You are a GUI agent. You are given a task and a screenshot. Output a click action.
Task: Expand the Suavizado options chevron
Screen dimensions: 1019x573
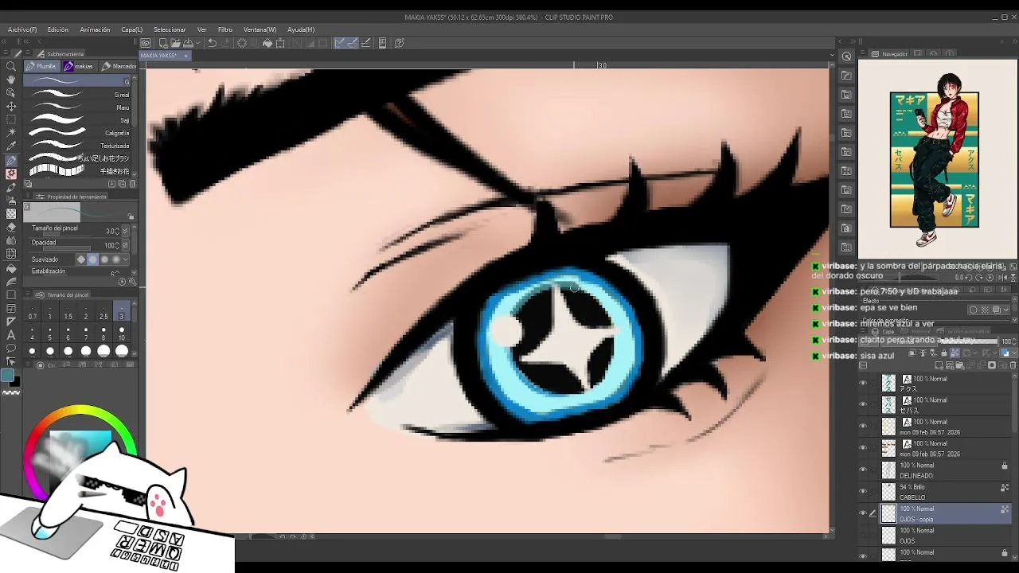[x=126, y=259]
